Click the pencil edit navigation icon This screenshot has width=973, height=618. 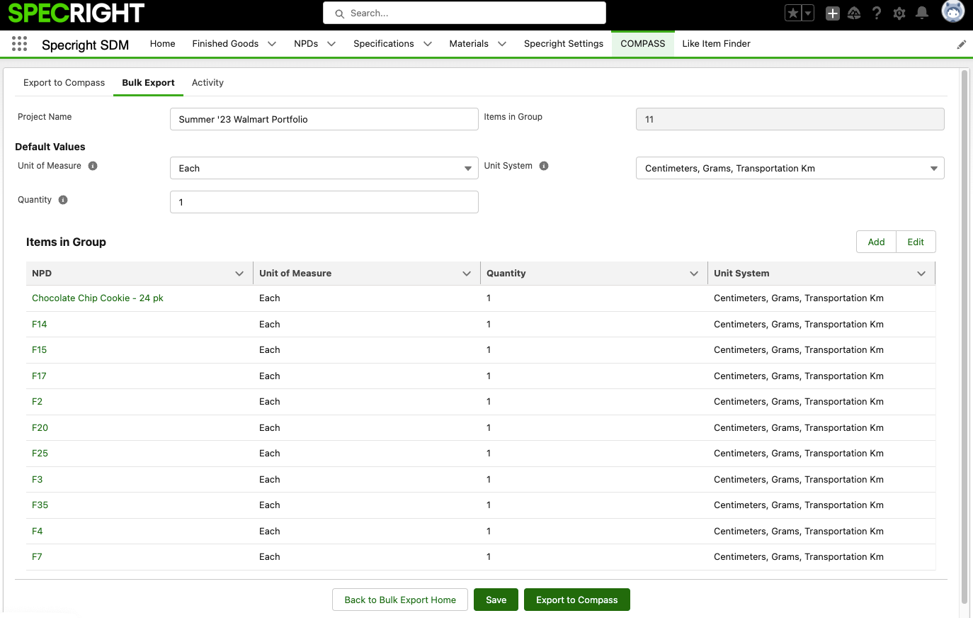(962, 44)
